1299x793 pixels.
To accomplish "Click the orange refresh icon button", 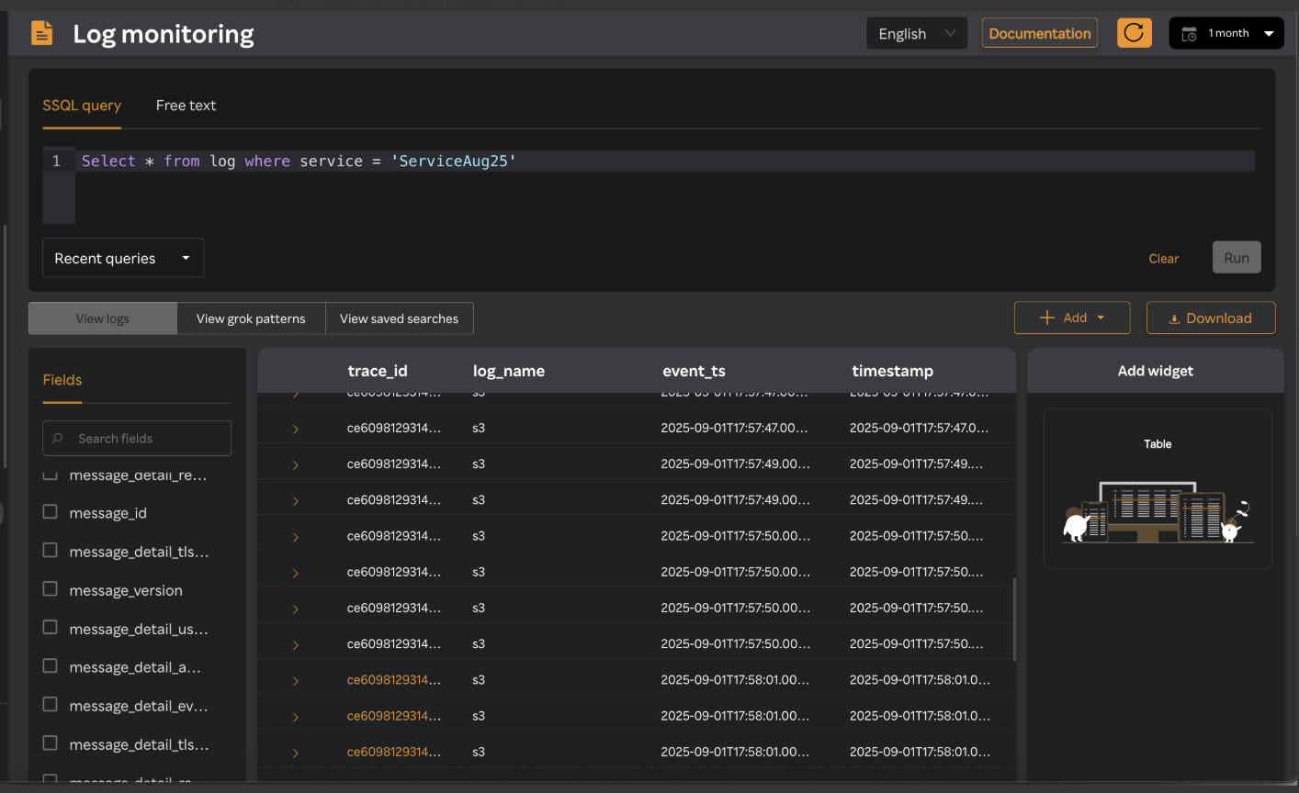I will click(1134, 33).
